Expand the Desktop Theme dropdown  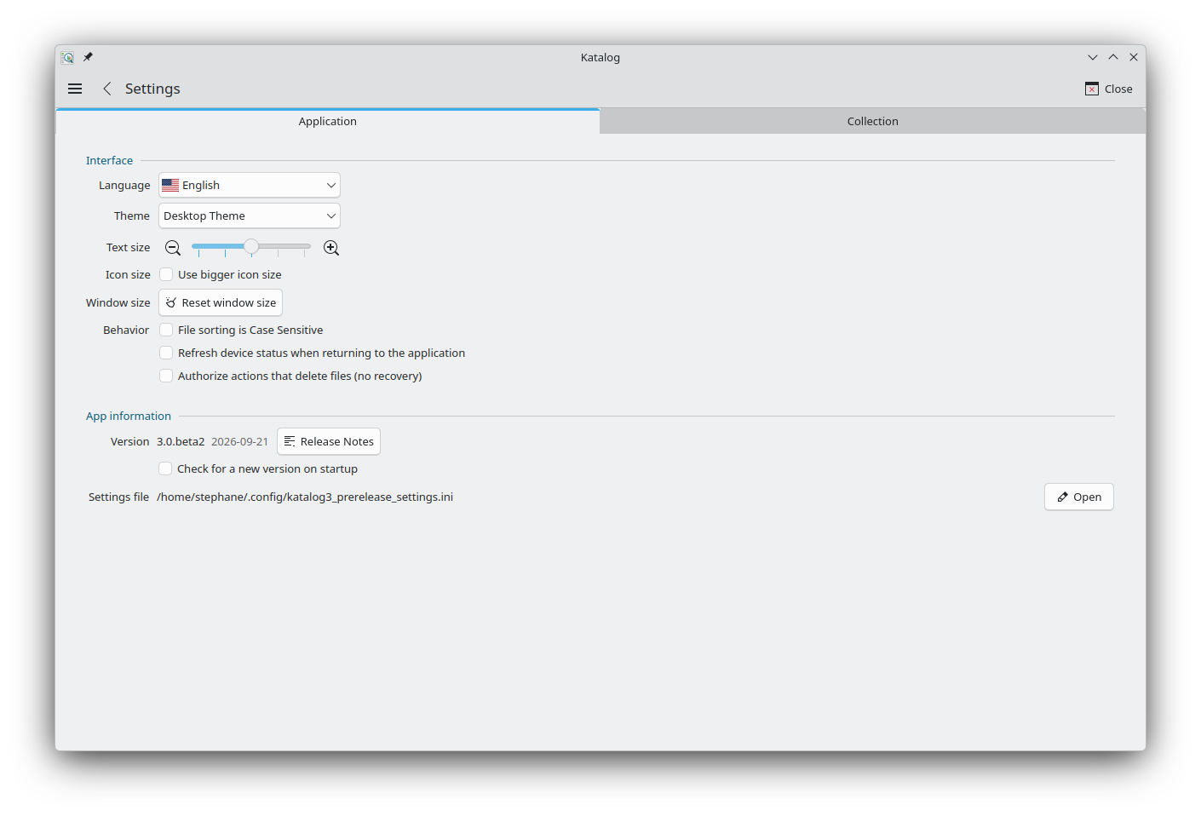point(250,215)
